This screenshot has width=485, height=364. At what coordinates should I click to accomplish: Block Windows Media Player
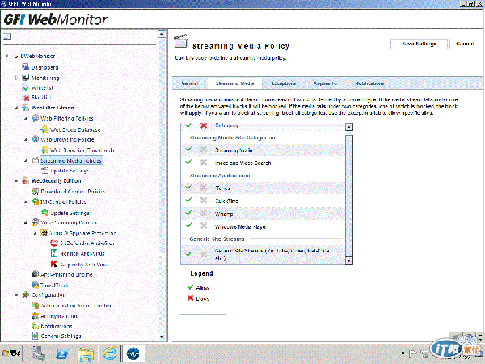pyautogui.click(x=204, y=226)
